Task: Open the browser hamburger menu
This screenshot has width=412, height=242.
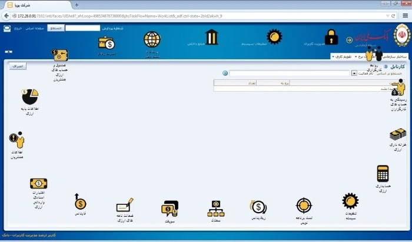Action: pos(406,16)
